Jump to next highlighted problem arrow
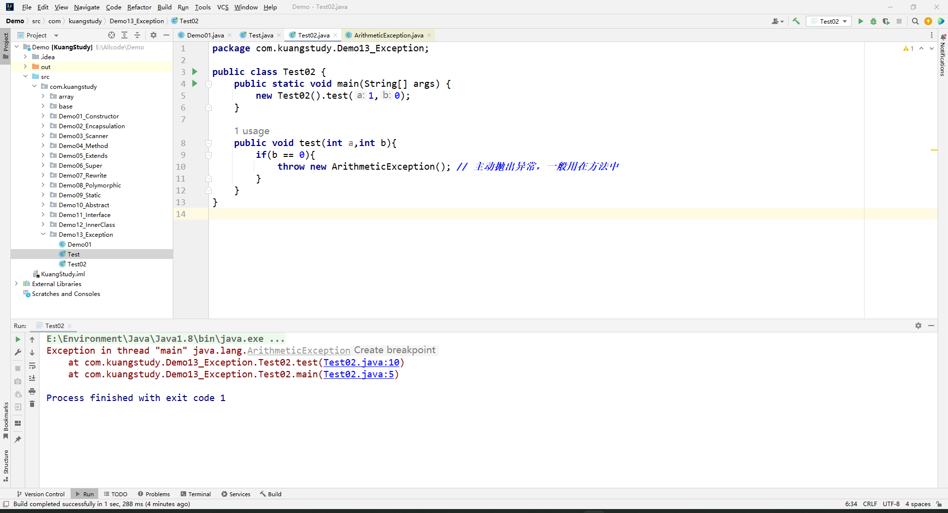 (x=932, y=48)
